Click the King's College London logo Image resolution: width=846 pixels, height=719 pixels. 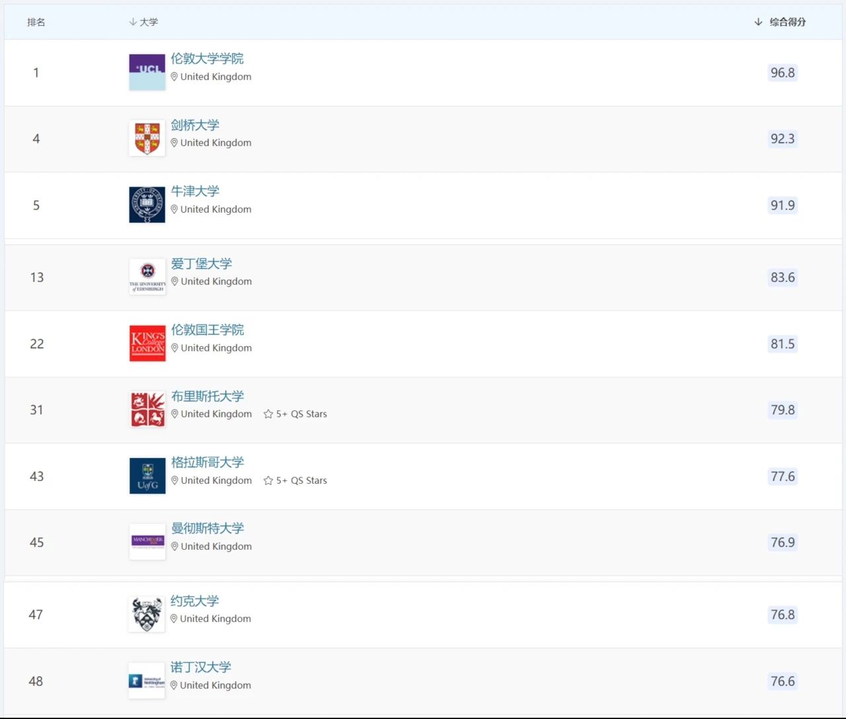pos(147,344)
